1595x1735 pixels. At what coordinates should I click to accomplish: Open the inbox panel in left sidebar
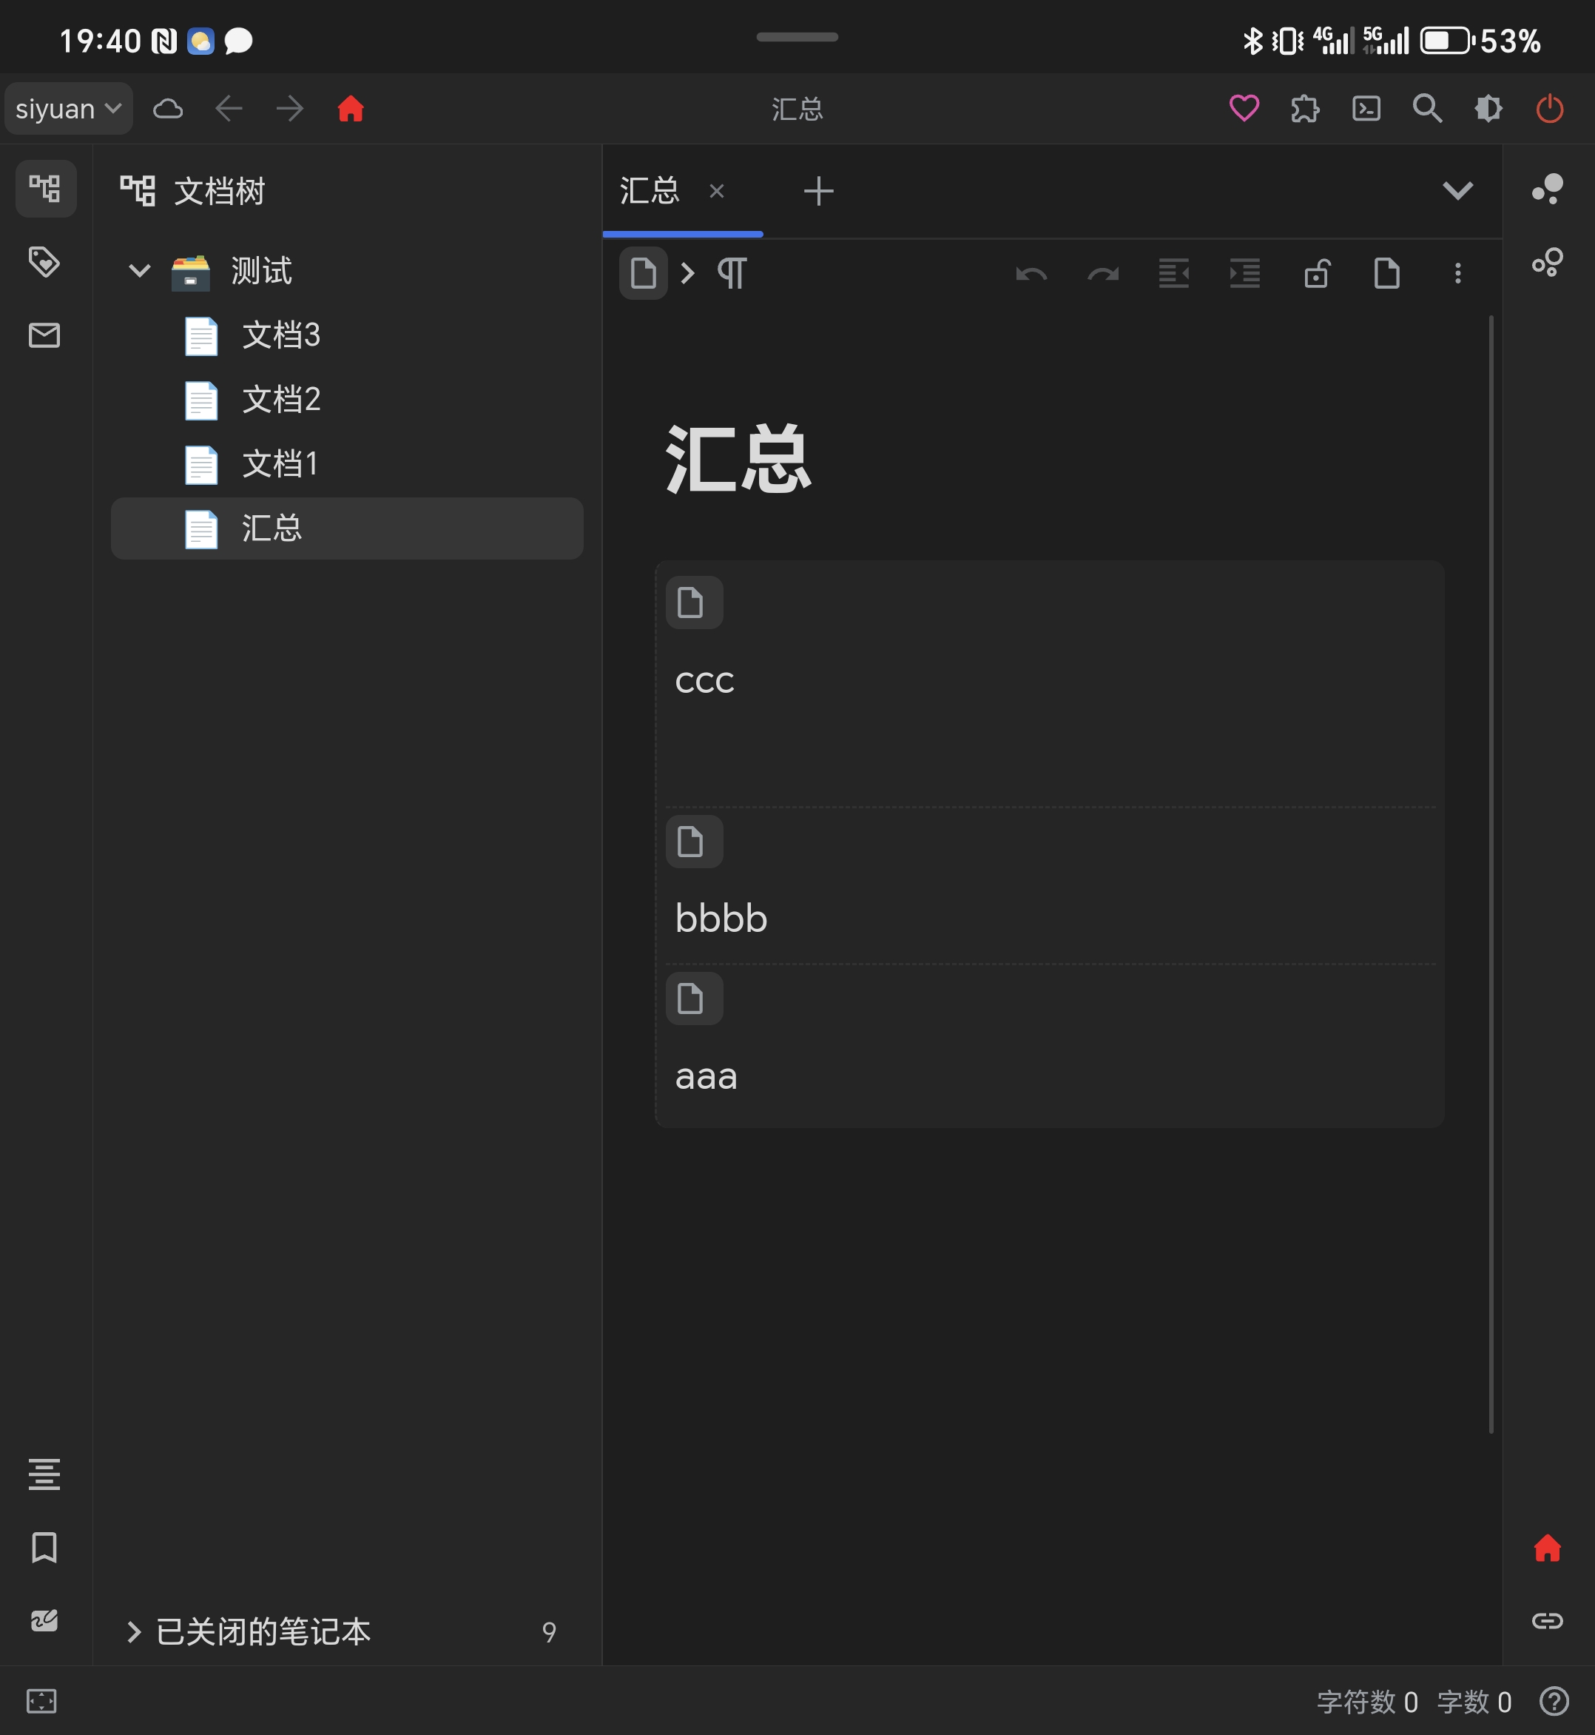pos(44,335)
